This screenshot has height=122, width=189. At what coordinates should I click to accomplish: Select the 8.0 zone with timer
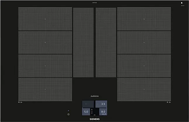(x=103, y=112)
